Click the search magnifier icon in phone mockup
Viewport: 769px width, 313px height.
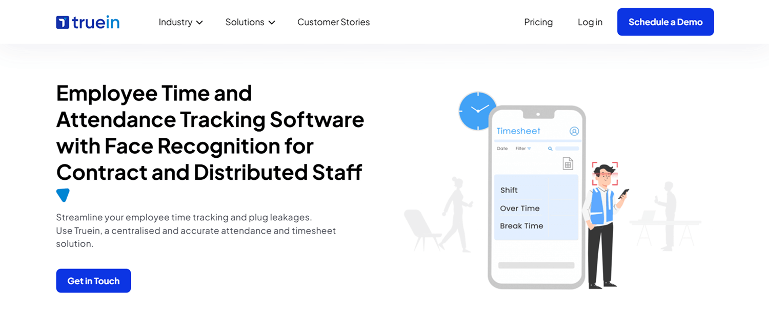(x=550, y=149)
